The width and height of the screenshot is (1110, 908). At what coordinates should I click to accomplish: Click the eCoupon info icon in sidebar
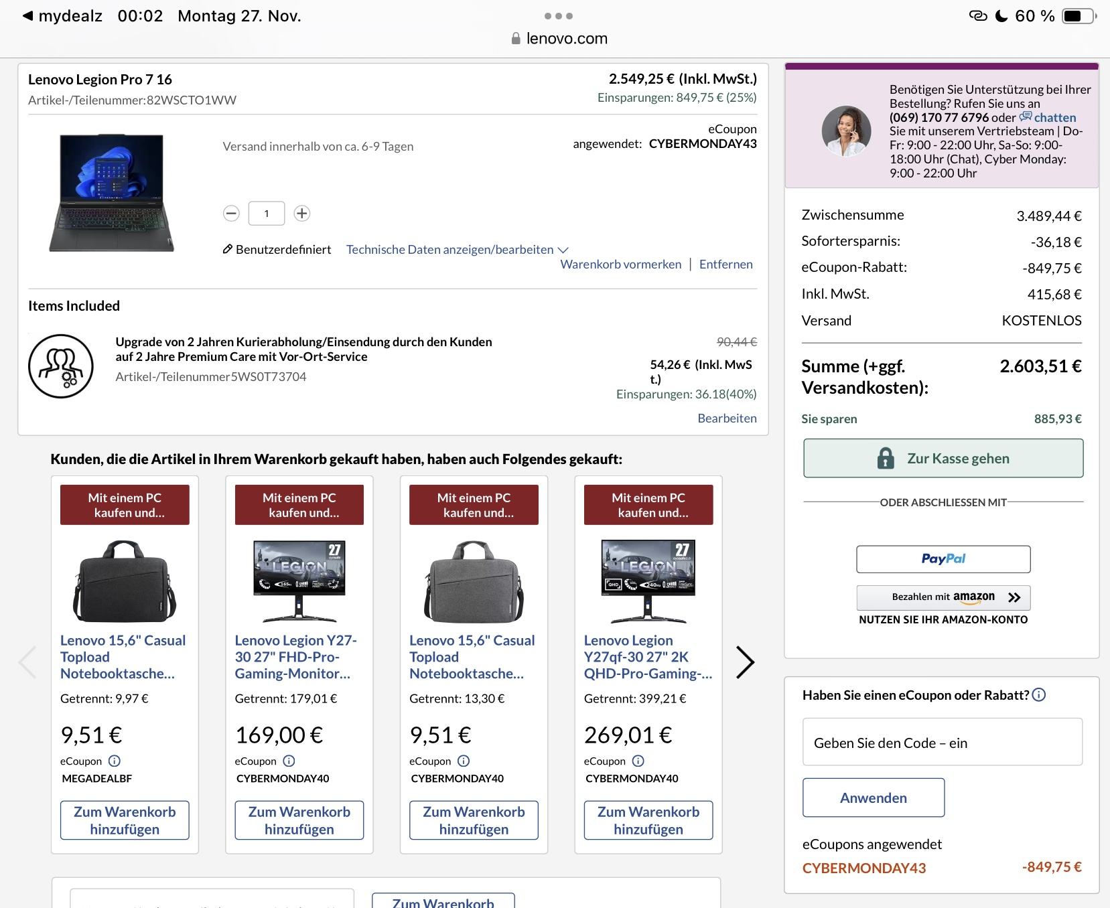[1039, 695]
